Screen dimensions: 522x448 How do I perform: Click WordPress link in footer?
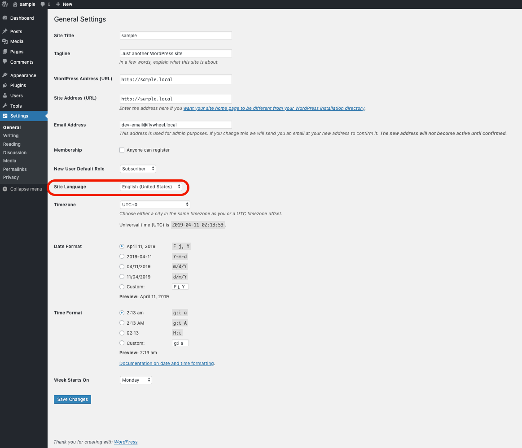tap(126, 442)
